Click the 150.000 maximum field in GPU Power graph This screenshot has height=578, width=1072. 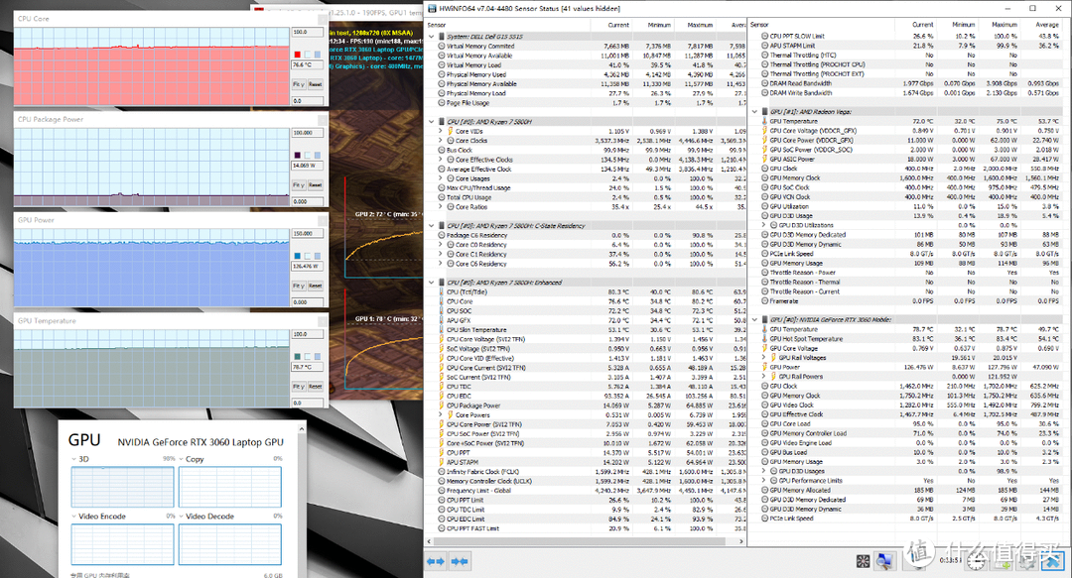coord(308,234)
